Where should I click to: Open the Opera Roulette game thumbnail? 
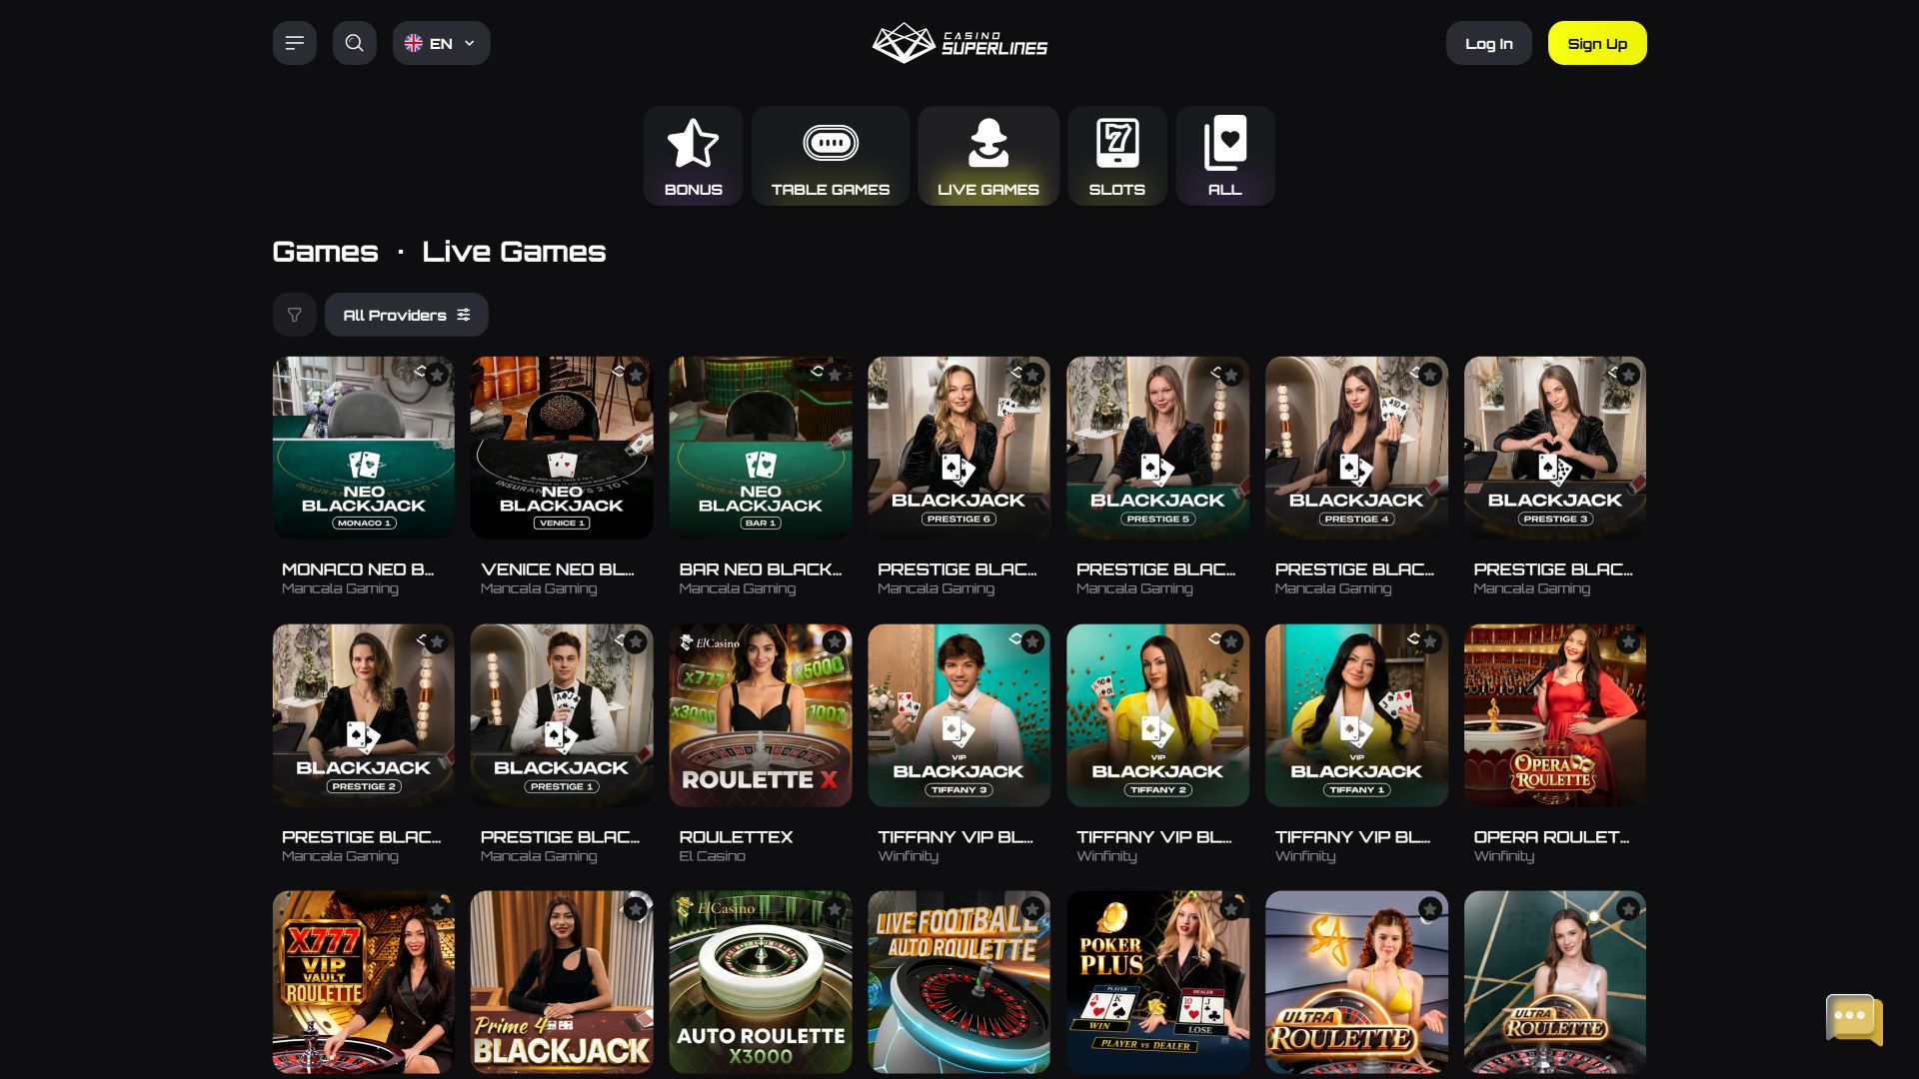(x=1555, y=715)
